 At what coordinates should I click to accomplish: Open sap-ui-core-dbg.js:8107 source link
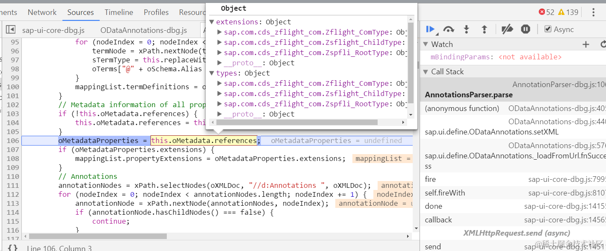(567, 193)
